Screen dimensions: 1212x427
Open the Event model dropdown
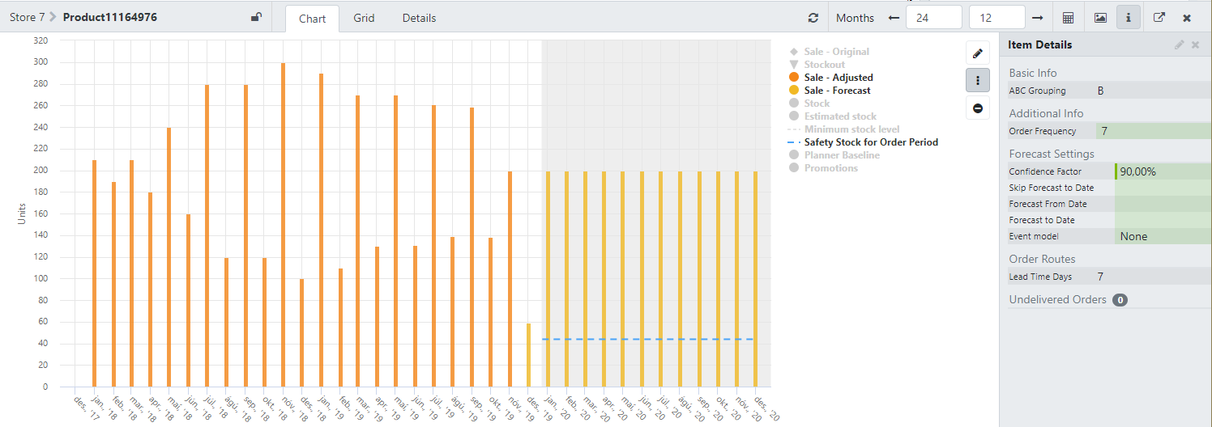pos(1163,236)
